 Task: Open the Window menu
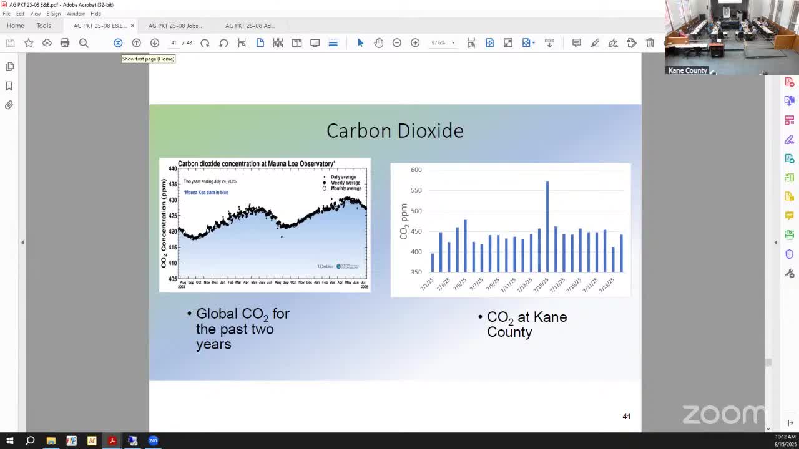pos(76,14)
